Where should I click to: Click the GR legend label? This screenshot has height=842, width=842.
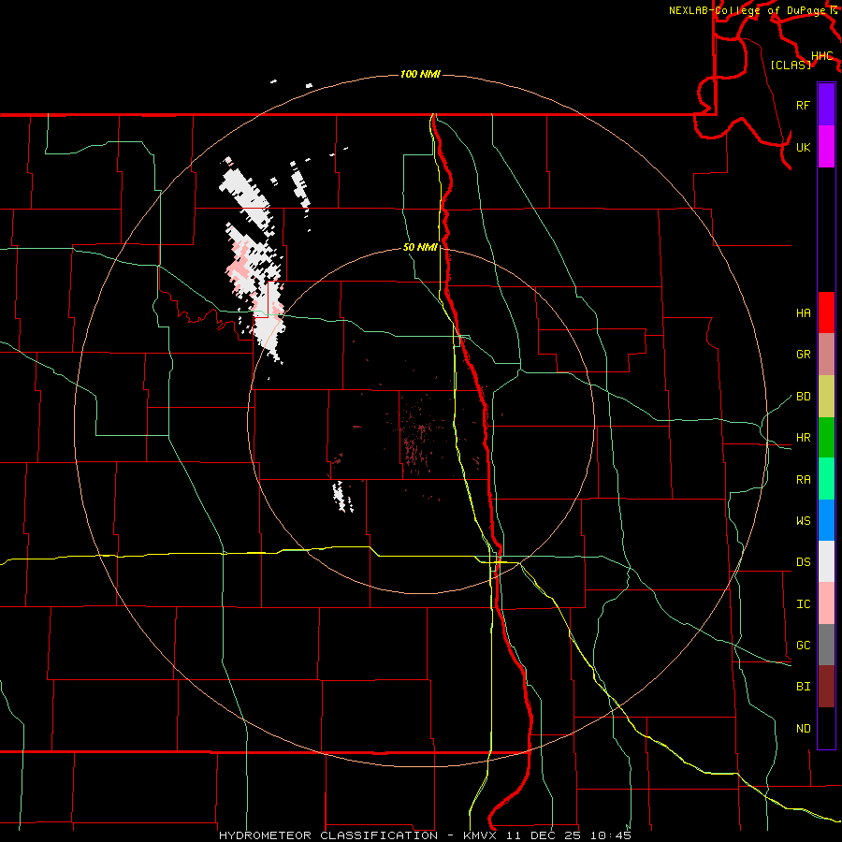coord(804,355)
